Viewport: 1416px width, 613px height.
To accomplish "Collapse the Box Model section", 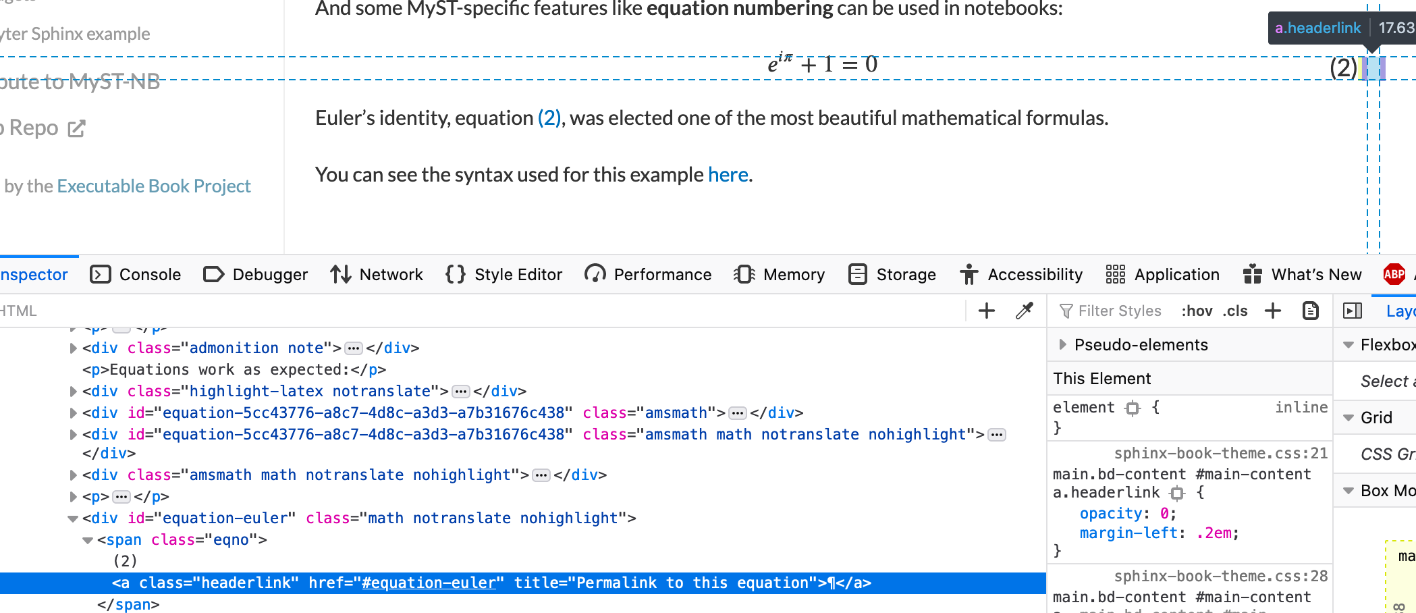I will 1348,491.
